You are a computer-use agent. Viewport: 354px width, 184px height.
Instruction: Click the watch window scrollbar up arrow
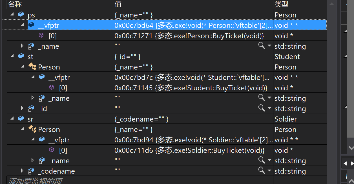[331, 4]
